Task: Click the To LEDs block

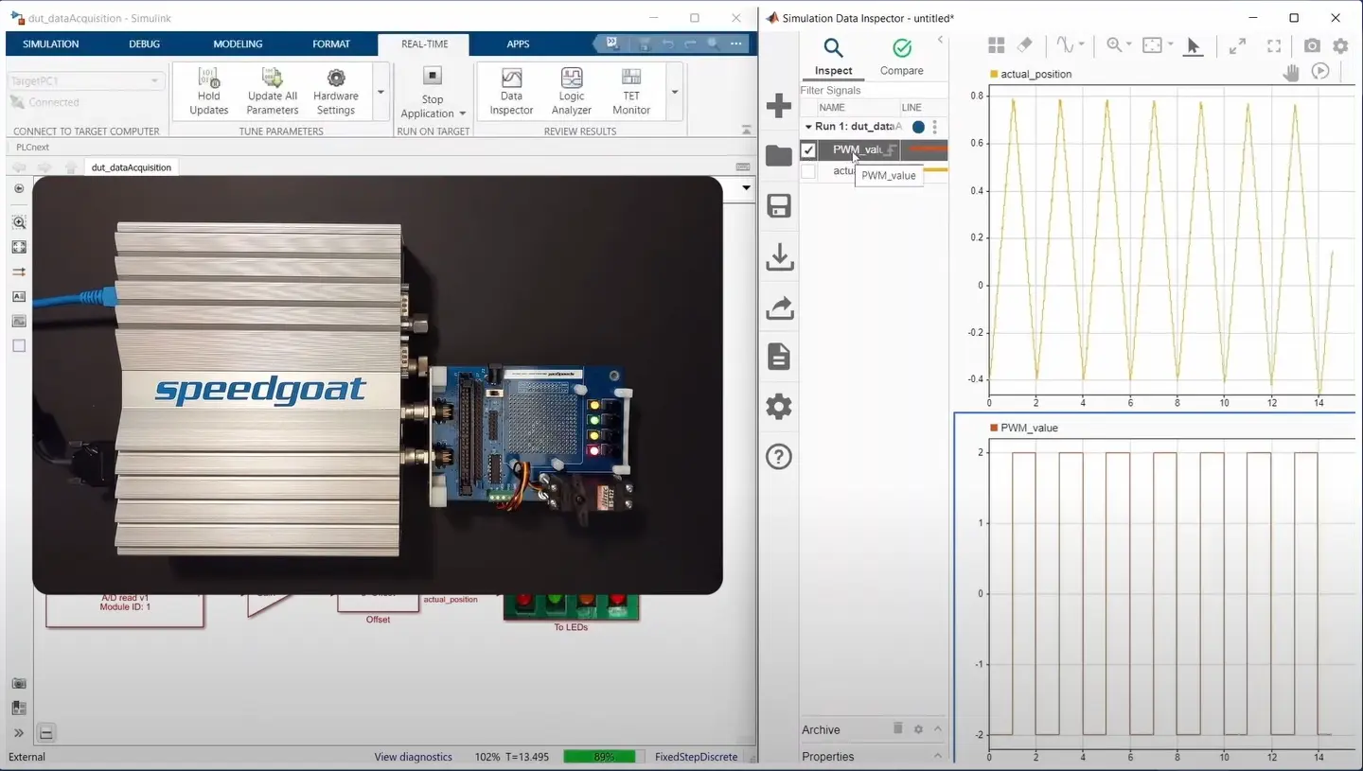Action: click(x=571, y=606)
